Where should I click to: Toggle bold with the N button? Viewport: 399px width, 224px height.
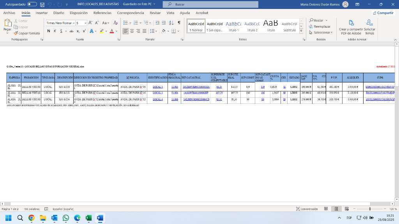click(49, 31)
